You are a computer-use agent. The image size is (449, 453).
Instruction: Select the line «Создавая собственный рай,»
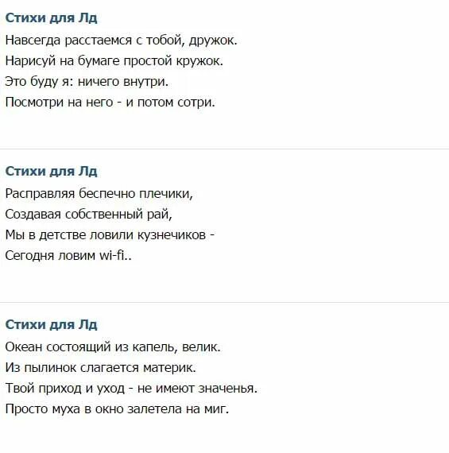(x=89, y=215)
